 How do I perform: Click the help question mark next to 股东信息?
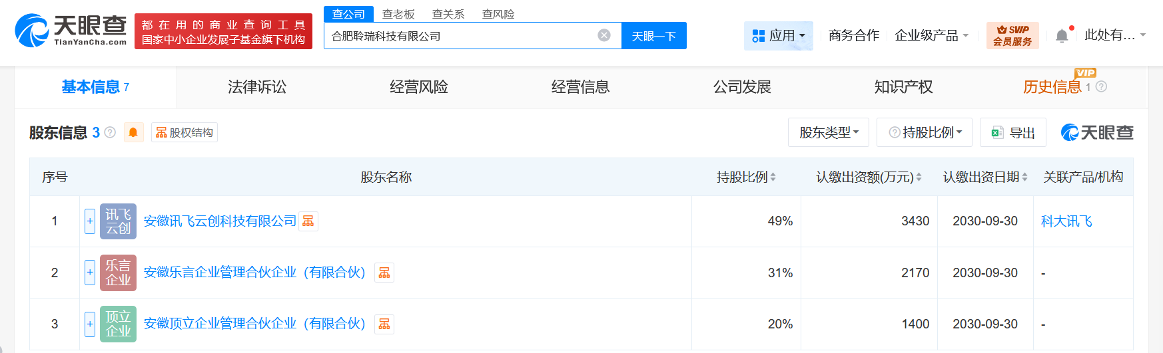point(111,132)
